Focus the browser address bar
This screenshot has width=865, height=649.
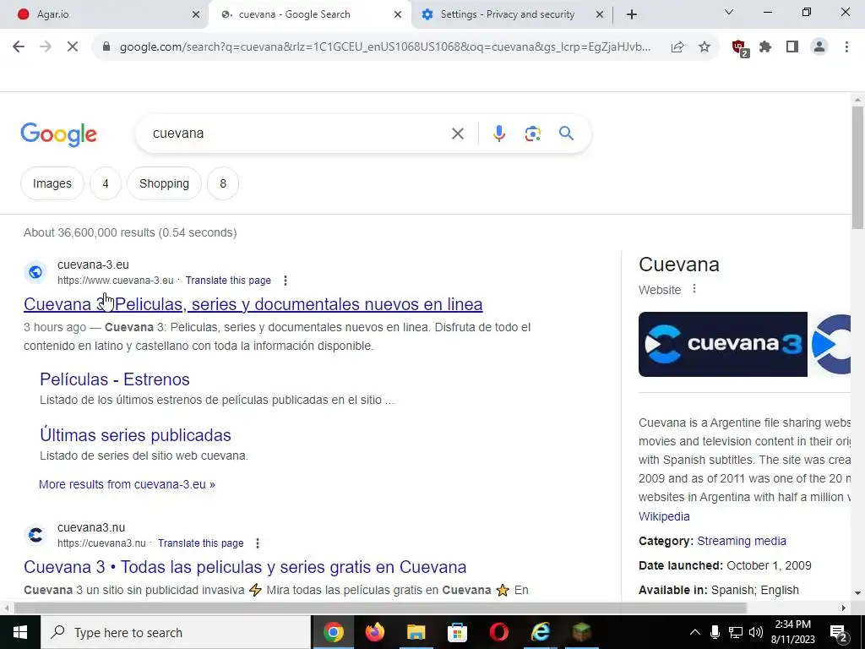385,47
